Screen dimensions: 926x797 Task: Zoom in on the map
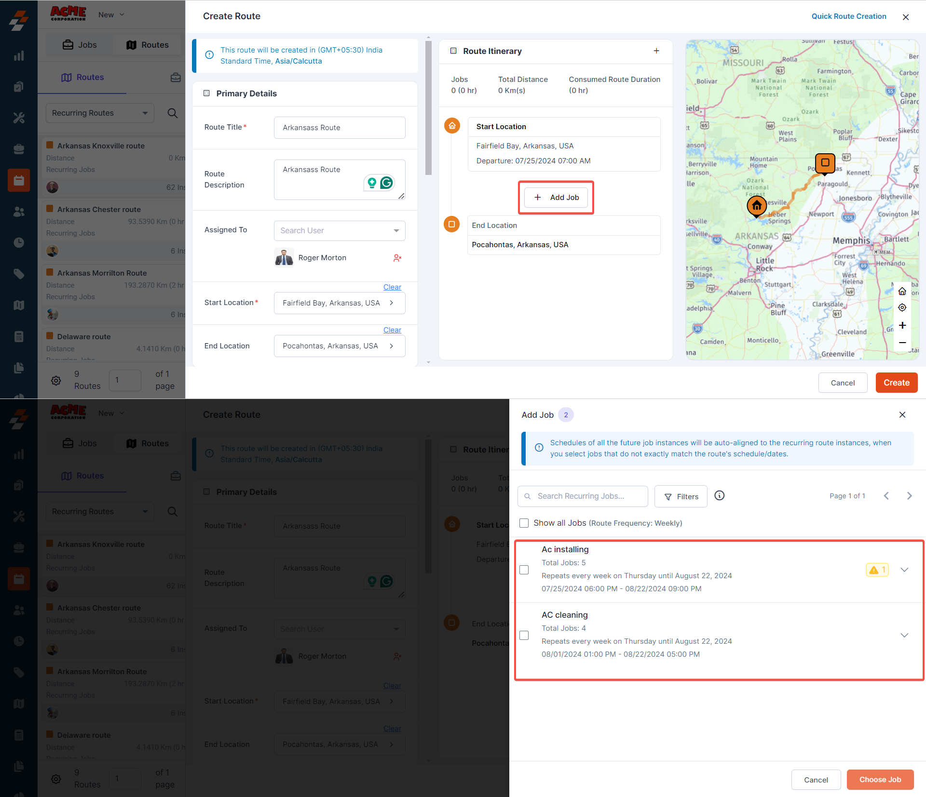tap(902, 325)
